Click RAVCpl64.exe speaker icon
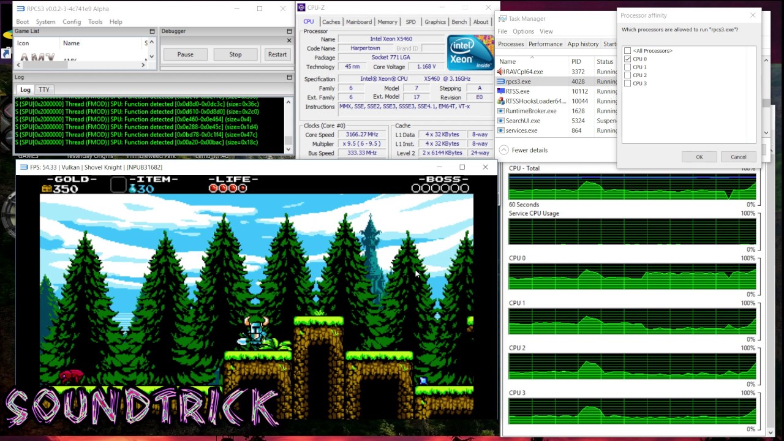784x441 pixels. [501, 72]
